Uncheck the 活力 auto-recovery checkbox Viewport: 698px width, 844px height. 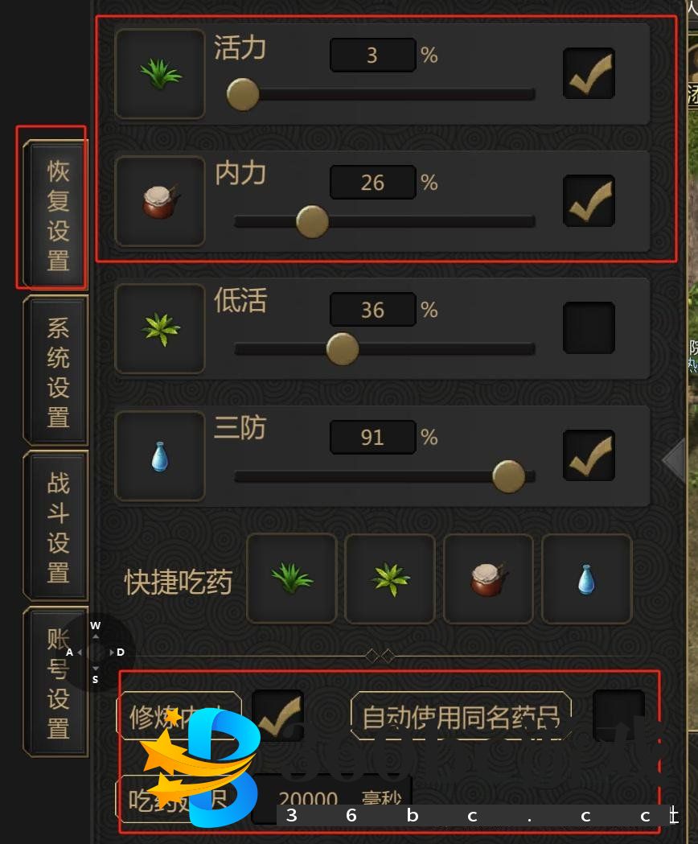pos(589,74)
